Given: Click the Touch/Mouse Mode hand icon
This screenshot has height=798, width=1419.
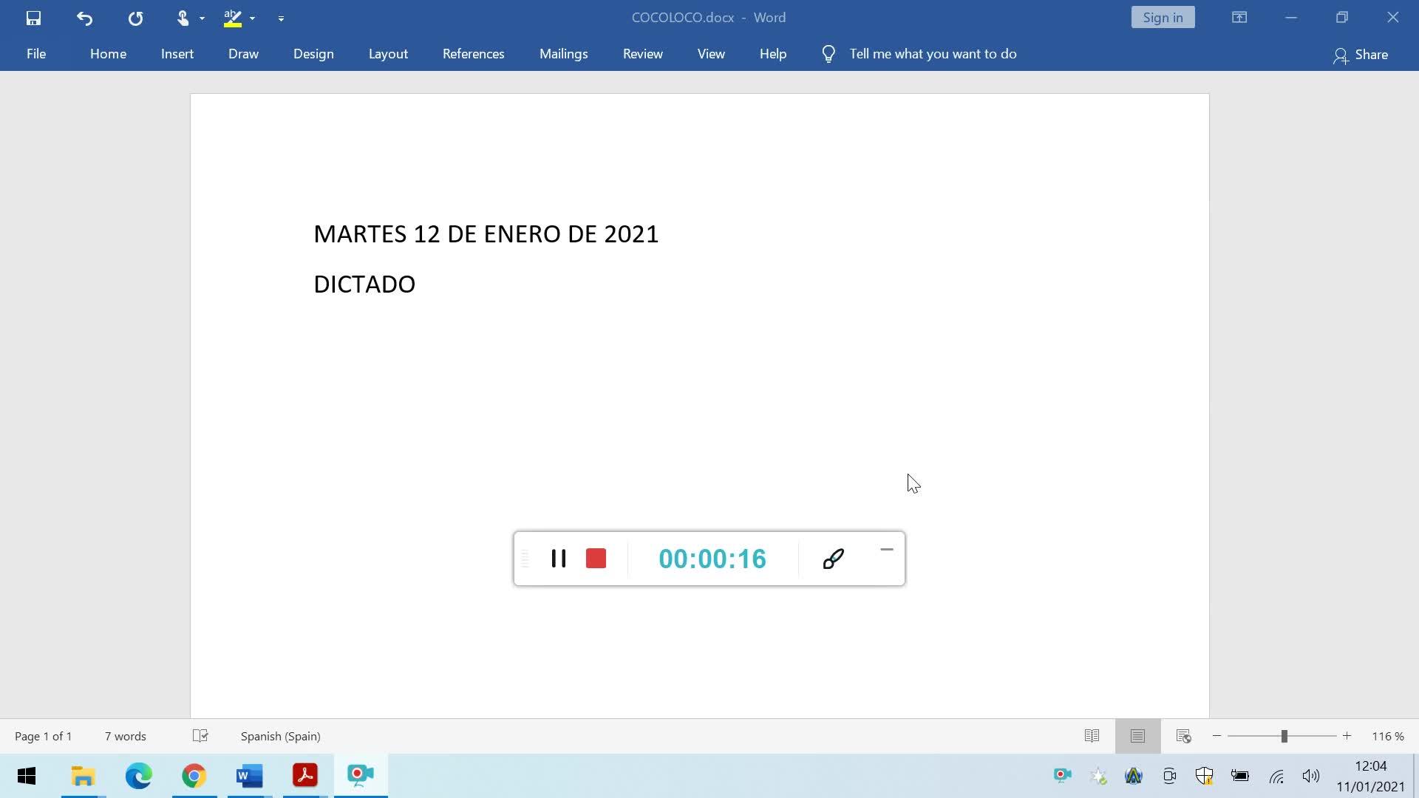Looking at the screenshot, I should [183, 18].
